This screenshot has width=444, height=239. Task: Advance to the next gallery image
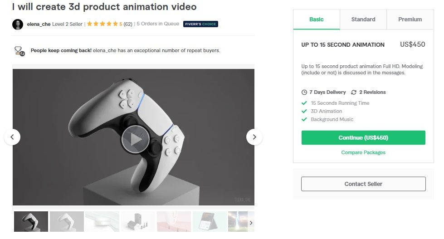(254, 137)
